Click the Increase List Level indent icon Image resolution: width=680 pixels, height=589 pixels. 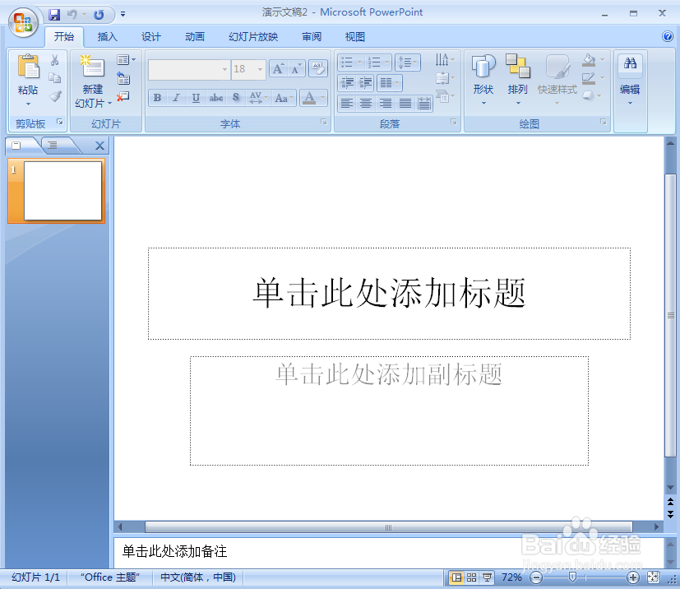[x=366, y=82]
